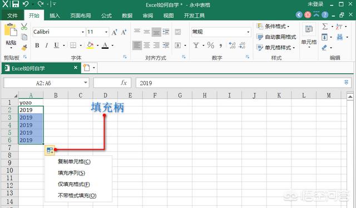356x208 pixels.
Task: Toggle bottom vertical alignment
Action: tap(156, 32)
